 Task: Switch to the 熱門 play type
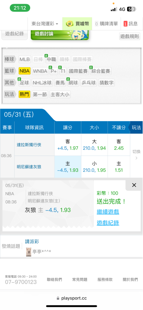coord(24,94)
